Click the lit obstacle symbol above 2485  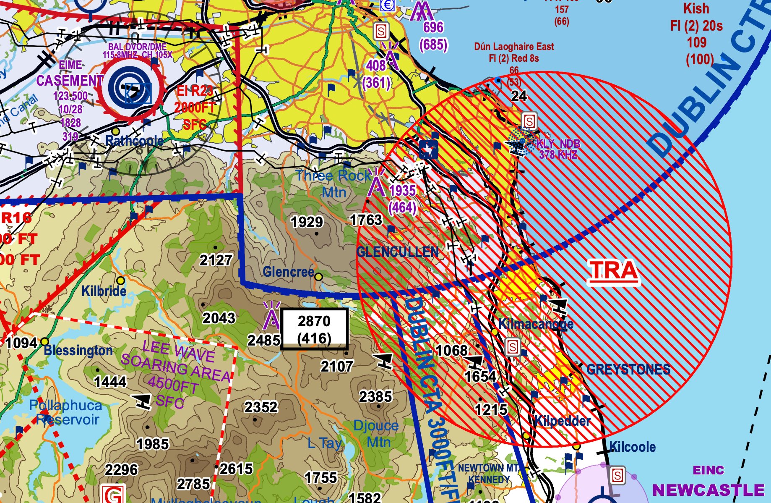click(x=271, y=315)
